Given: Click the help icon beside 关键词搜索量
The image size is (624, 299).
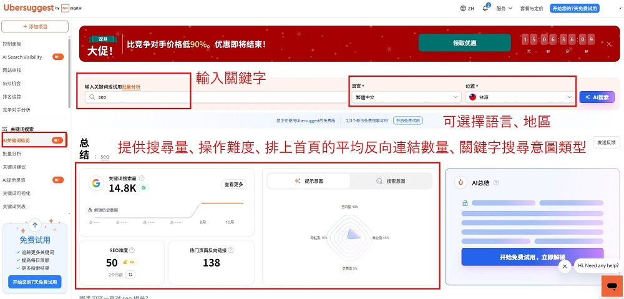Looking at the screenshot, I should tap(142, 179).
